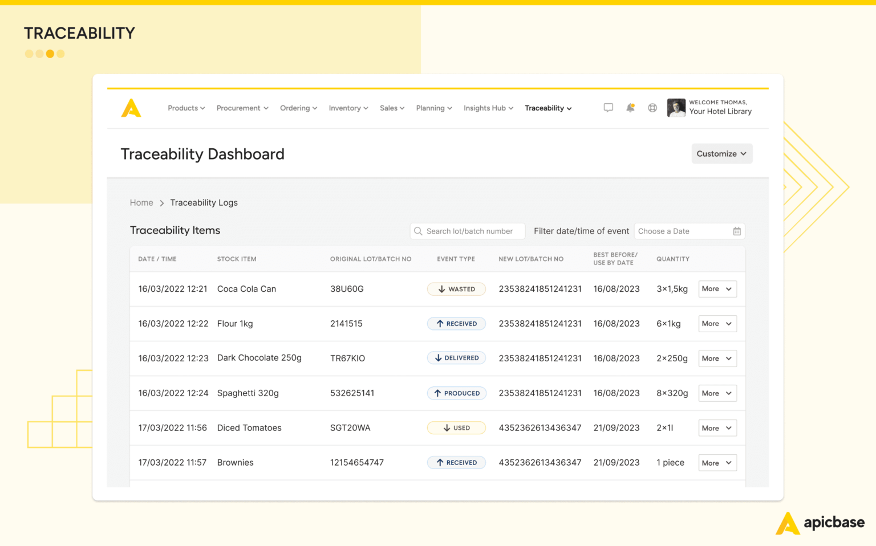This screenshot has width=876, height=546.
Task: Select the PRODUCED badge for Spaghetti 320g
Action: 456,393
